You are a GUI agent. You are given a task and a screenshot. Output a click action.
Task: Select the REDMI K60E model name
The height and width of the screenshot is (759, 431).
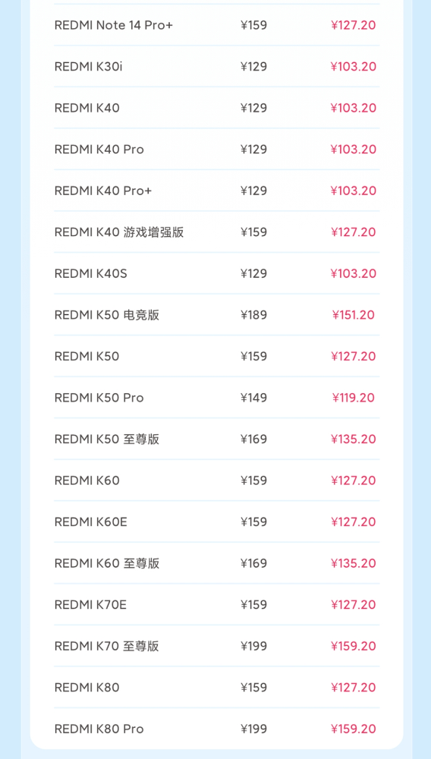pos(91,522)
